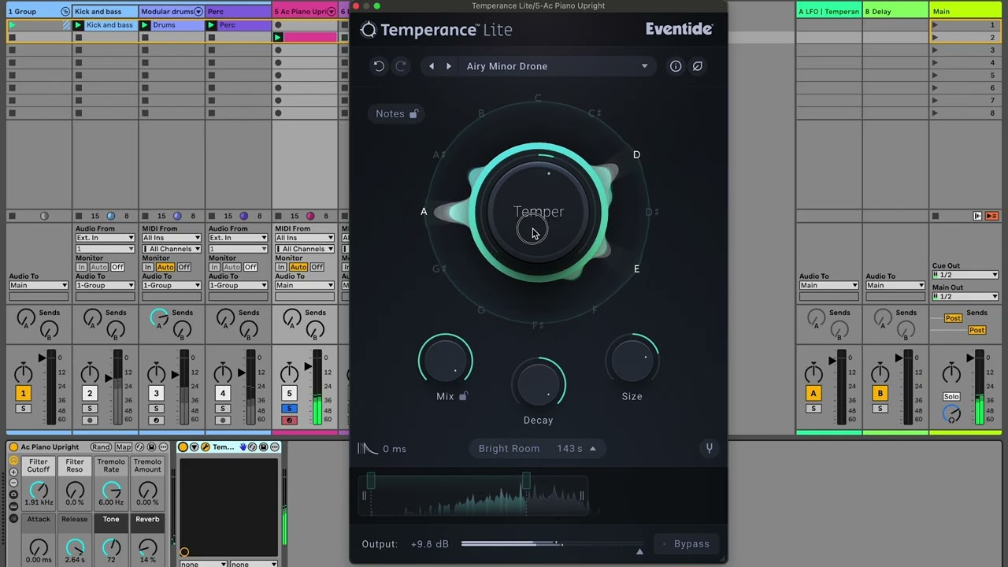The image size is (1008, 567).
Task: Open track 2 Audio From Ext. In dropdown
Action: [x=105, y=238]
